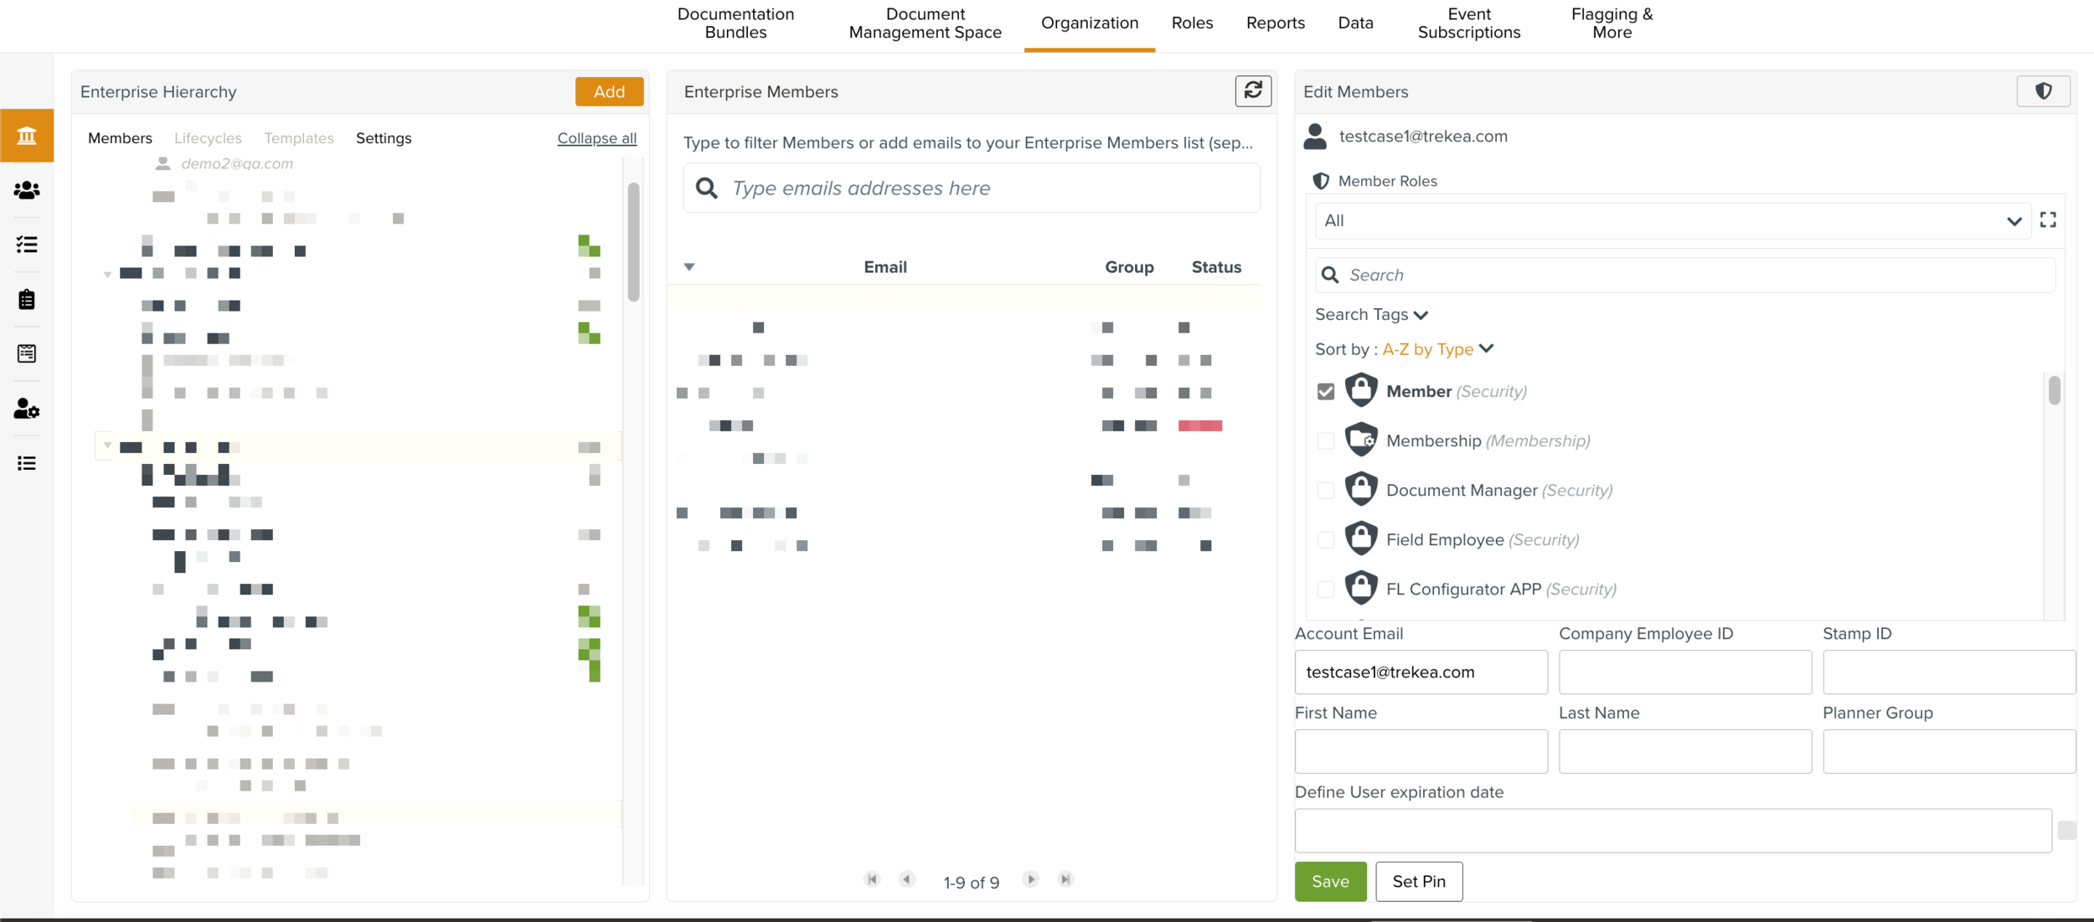Click the Collapse all link
The width and height of the screenshot is (2094, 922).
tap(596, 138)
